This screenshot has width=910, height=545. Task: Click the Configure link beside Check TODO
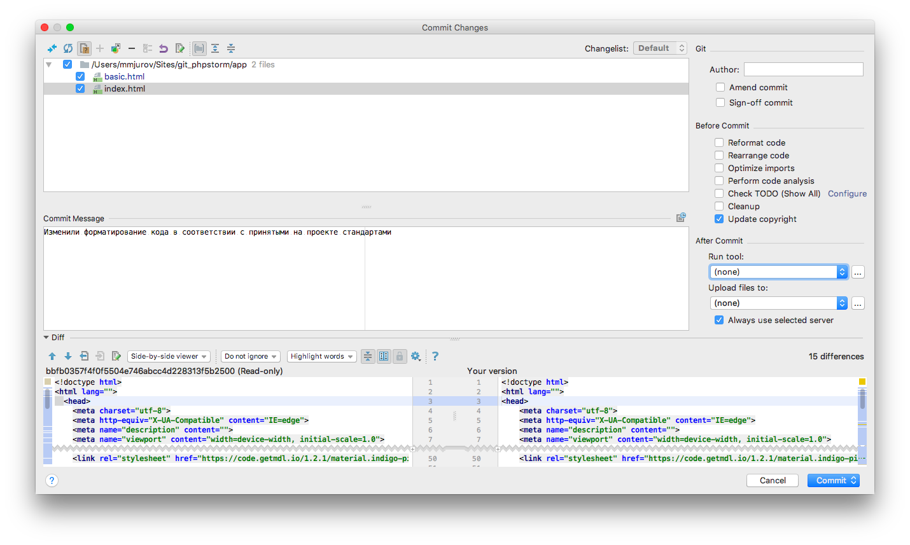tap(847, 193)
